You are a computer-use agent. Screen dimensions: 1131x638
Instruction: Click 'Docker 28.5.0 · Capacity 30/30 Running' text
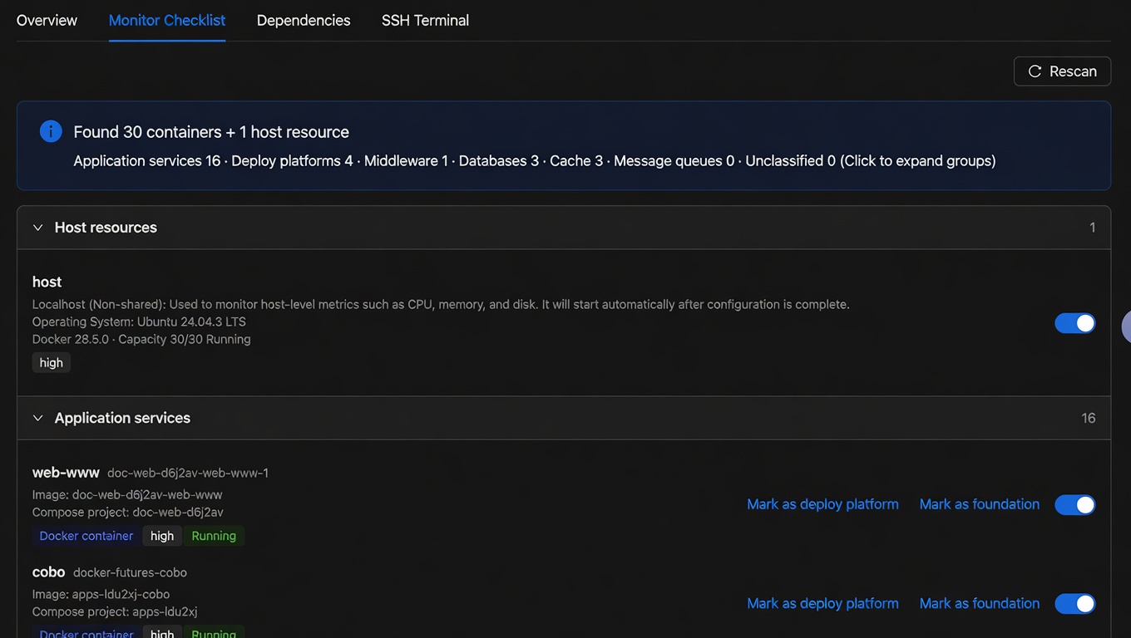[141, 340]
